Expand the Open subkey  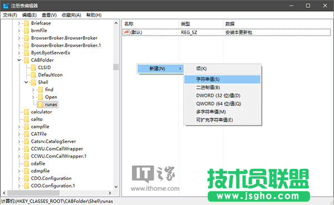pyautogui.click(x=33, y=97)
